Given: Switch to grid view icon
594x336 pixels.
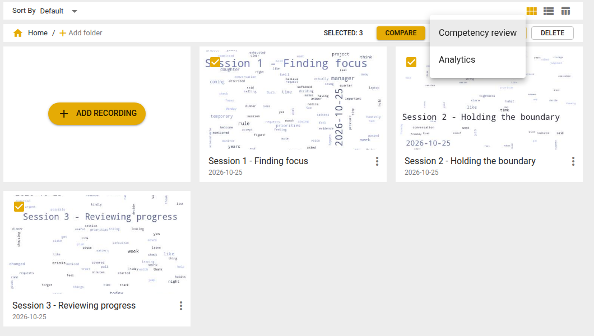Looking at the screenshot, I should (x=531, y=11).
